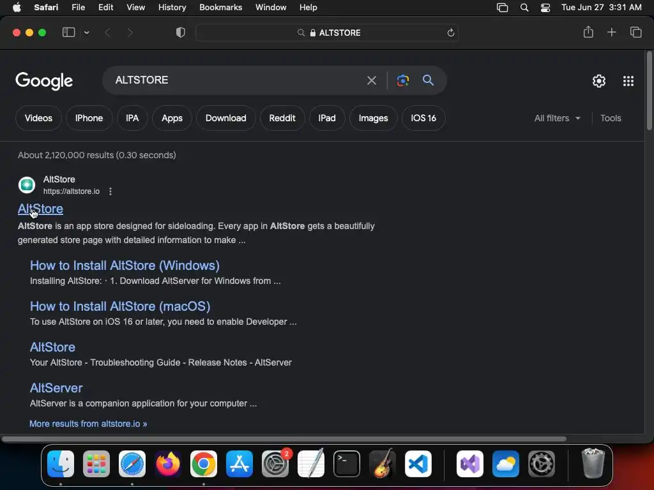Open the Edit menu
This screenshot has height=490, width=654.
[x=105, y=8]
